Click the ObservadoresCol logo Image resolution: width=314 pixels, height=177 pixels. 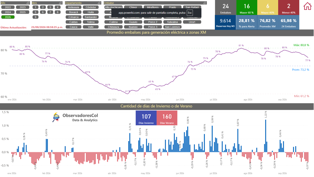pos(75,117)
